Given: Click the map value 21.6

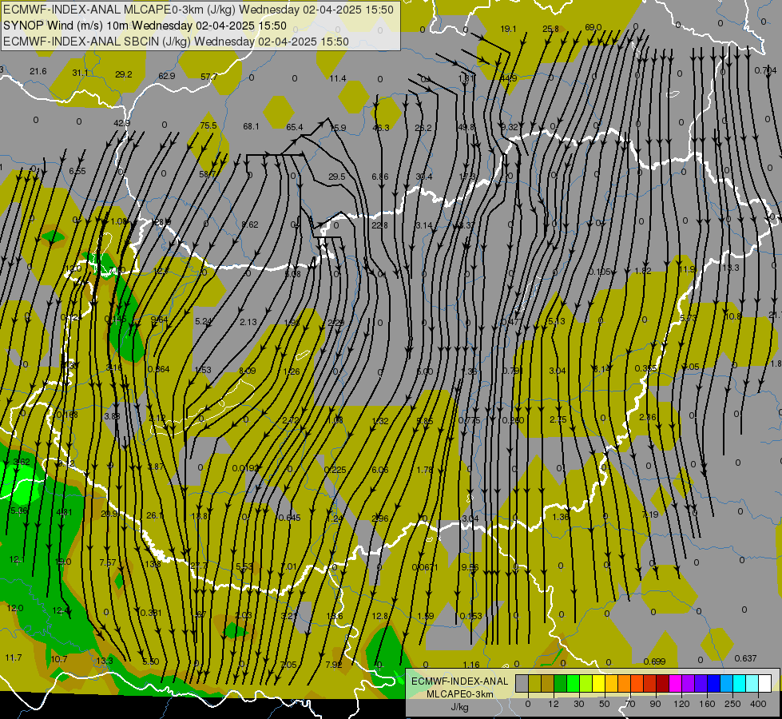Looking at the screenshot, I should [38, 71].
